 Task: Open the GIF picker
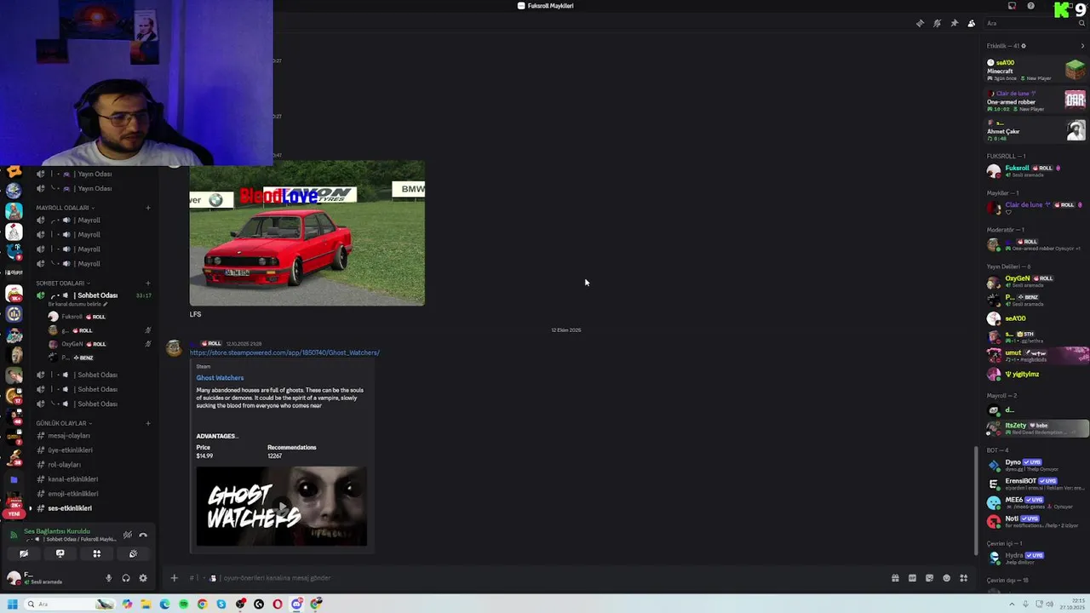coord(912,578)
